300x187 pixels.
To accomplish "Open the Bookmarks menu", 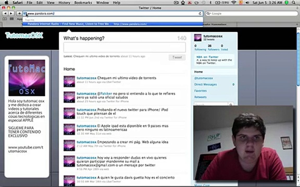I will tap(83, 3).
